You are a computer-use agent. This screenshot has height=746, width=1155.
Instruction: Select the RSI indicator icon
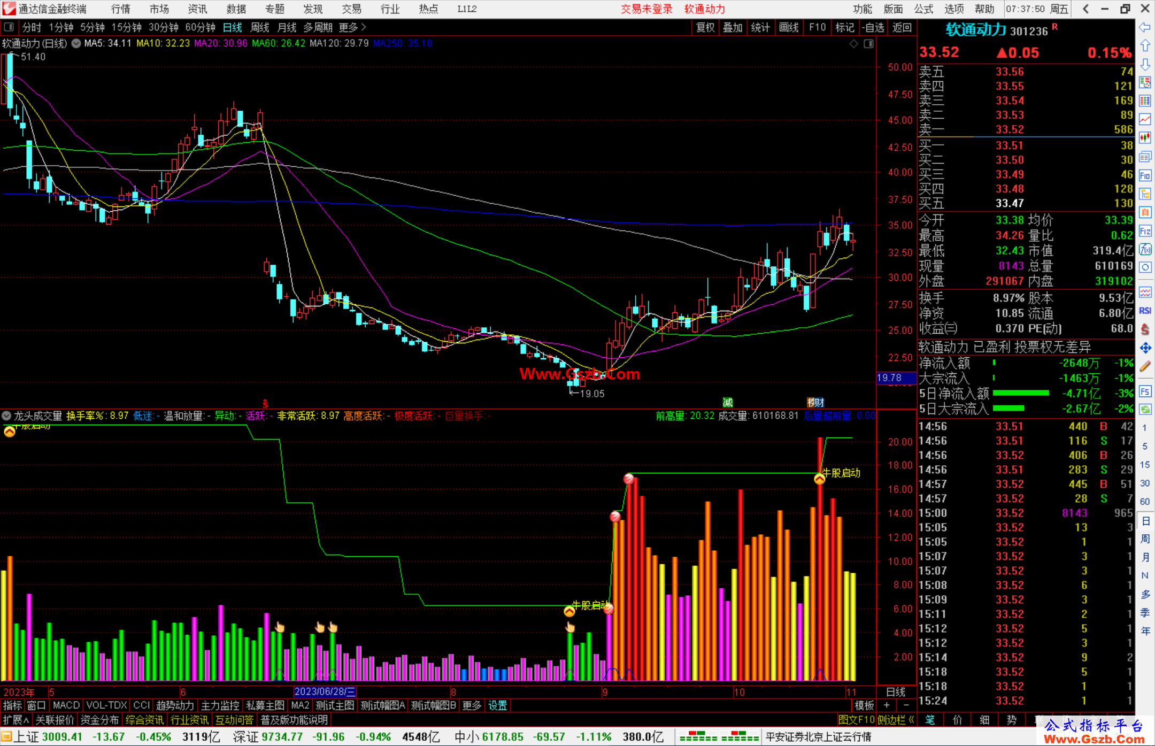1145,311
